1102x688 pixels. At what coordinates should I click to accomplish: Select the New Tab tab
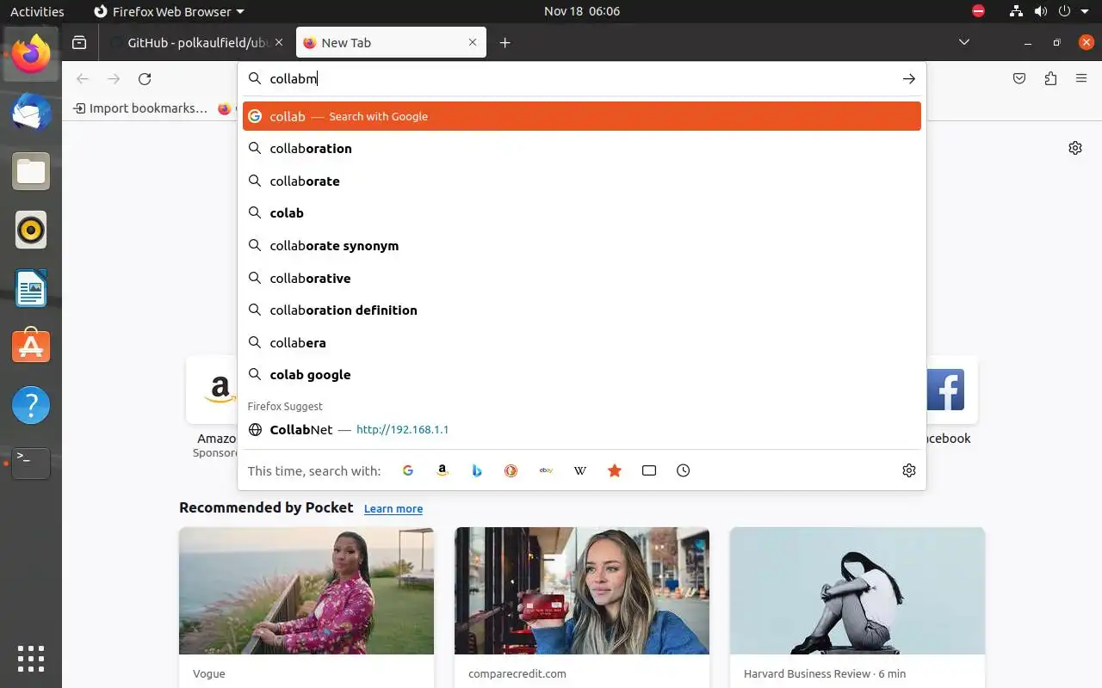391,42
